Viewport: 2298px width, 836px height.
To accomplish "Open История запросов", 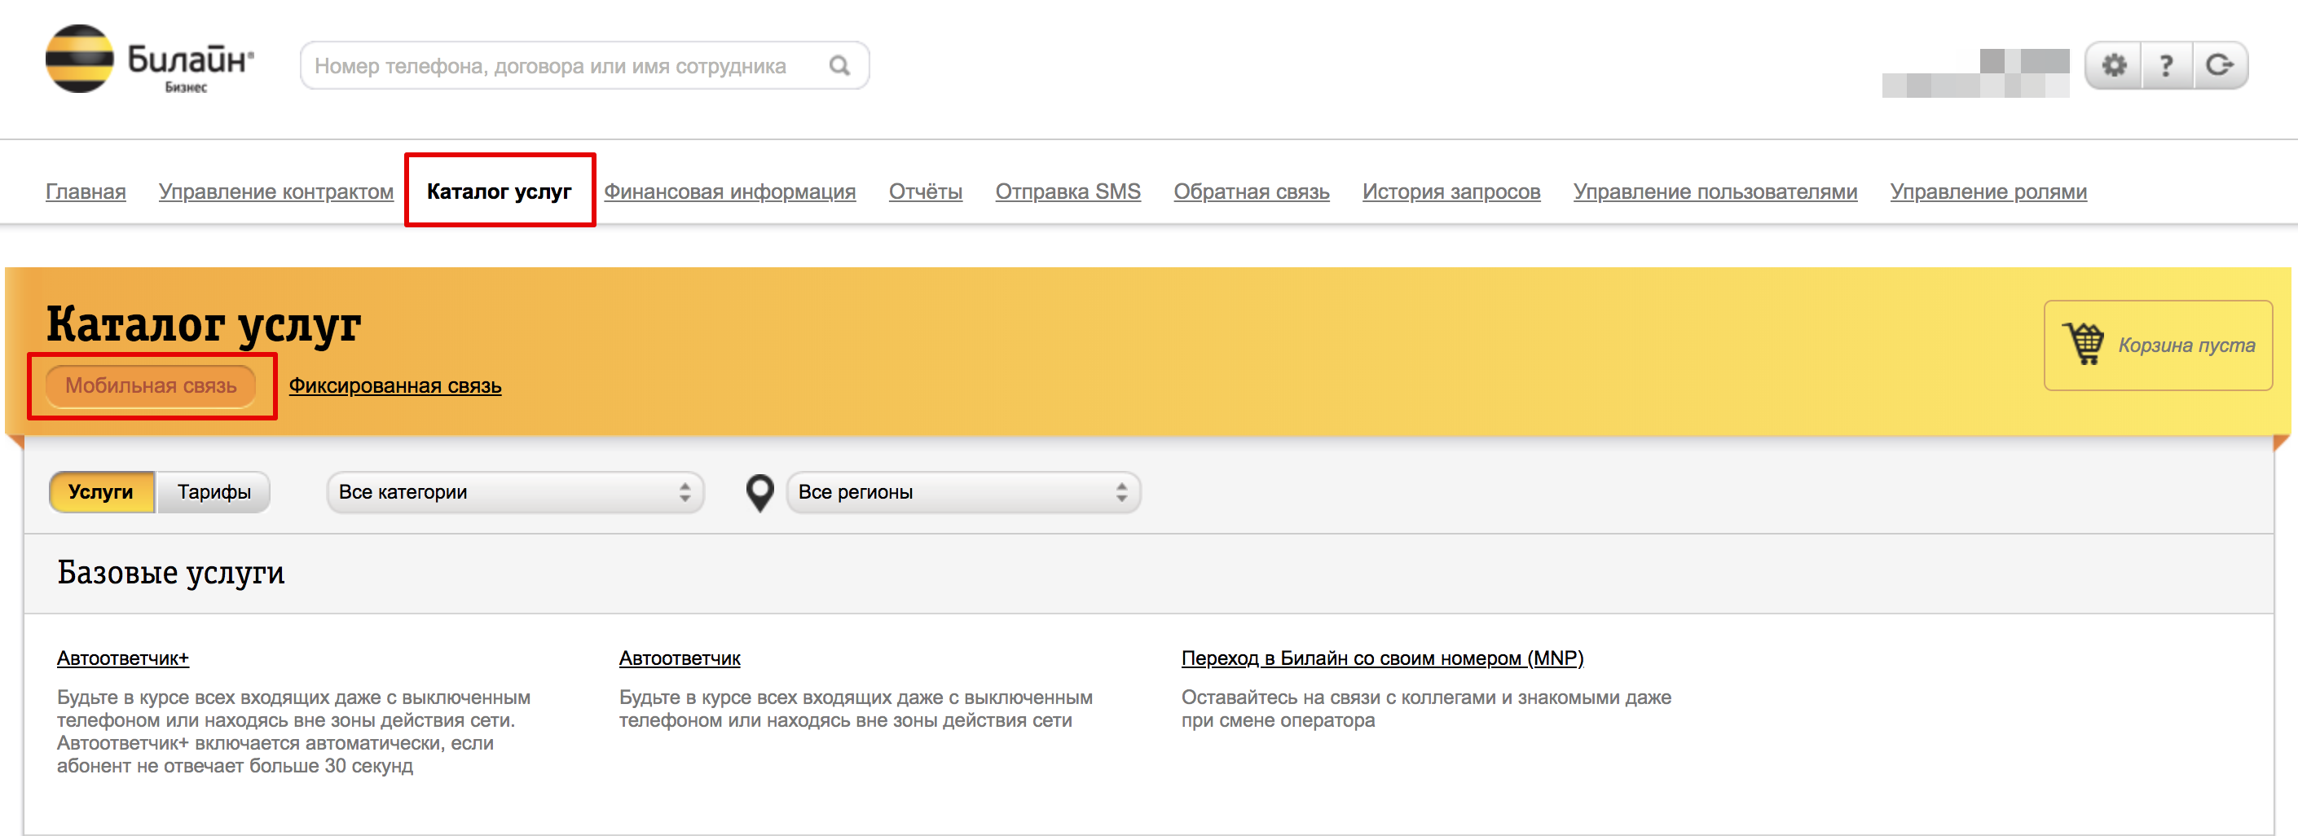I will click(x=1451, y=191).
